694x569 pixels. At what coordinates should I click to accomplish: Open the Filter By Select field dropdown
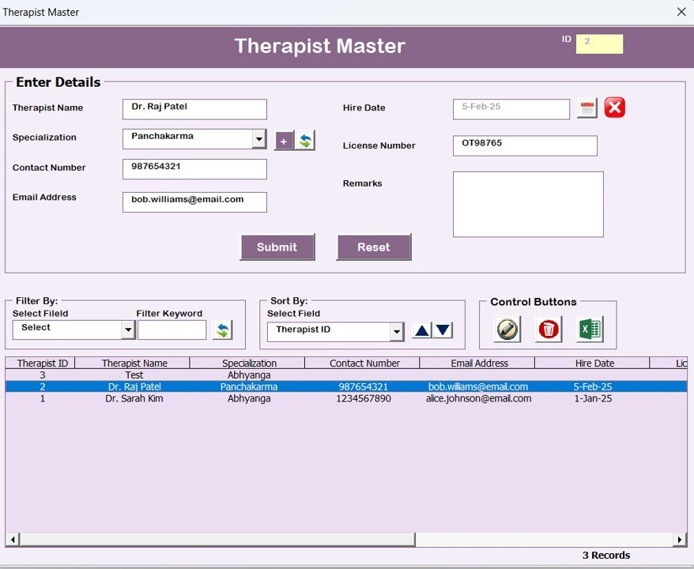coord(128,330)
